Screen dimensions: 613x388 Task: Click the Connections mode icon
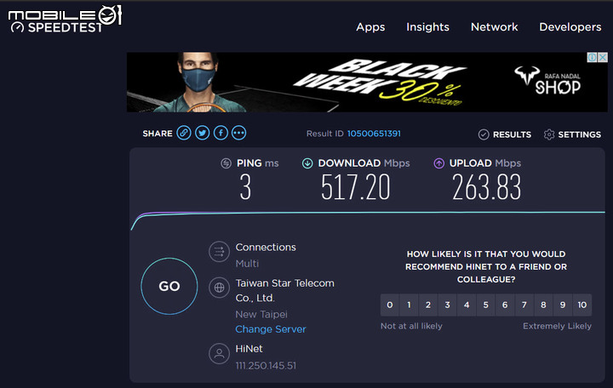(219, 252)
